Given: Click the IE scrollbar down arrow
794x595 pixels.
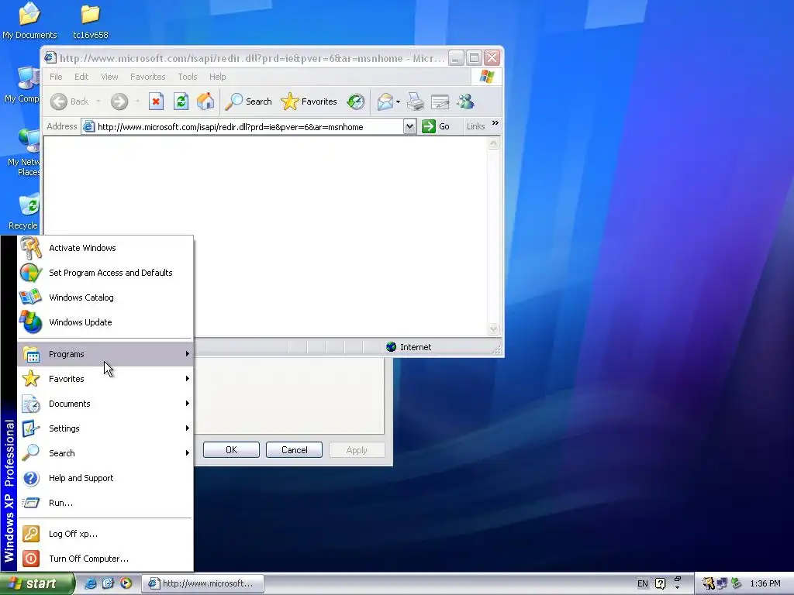Looking at the screenshot, I should click(494, 328).
